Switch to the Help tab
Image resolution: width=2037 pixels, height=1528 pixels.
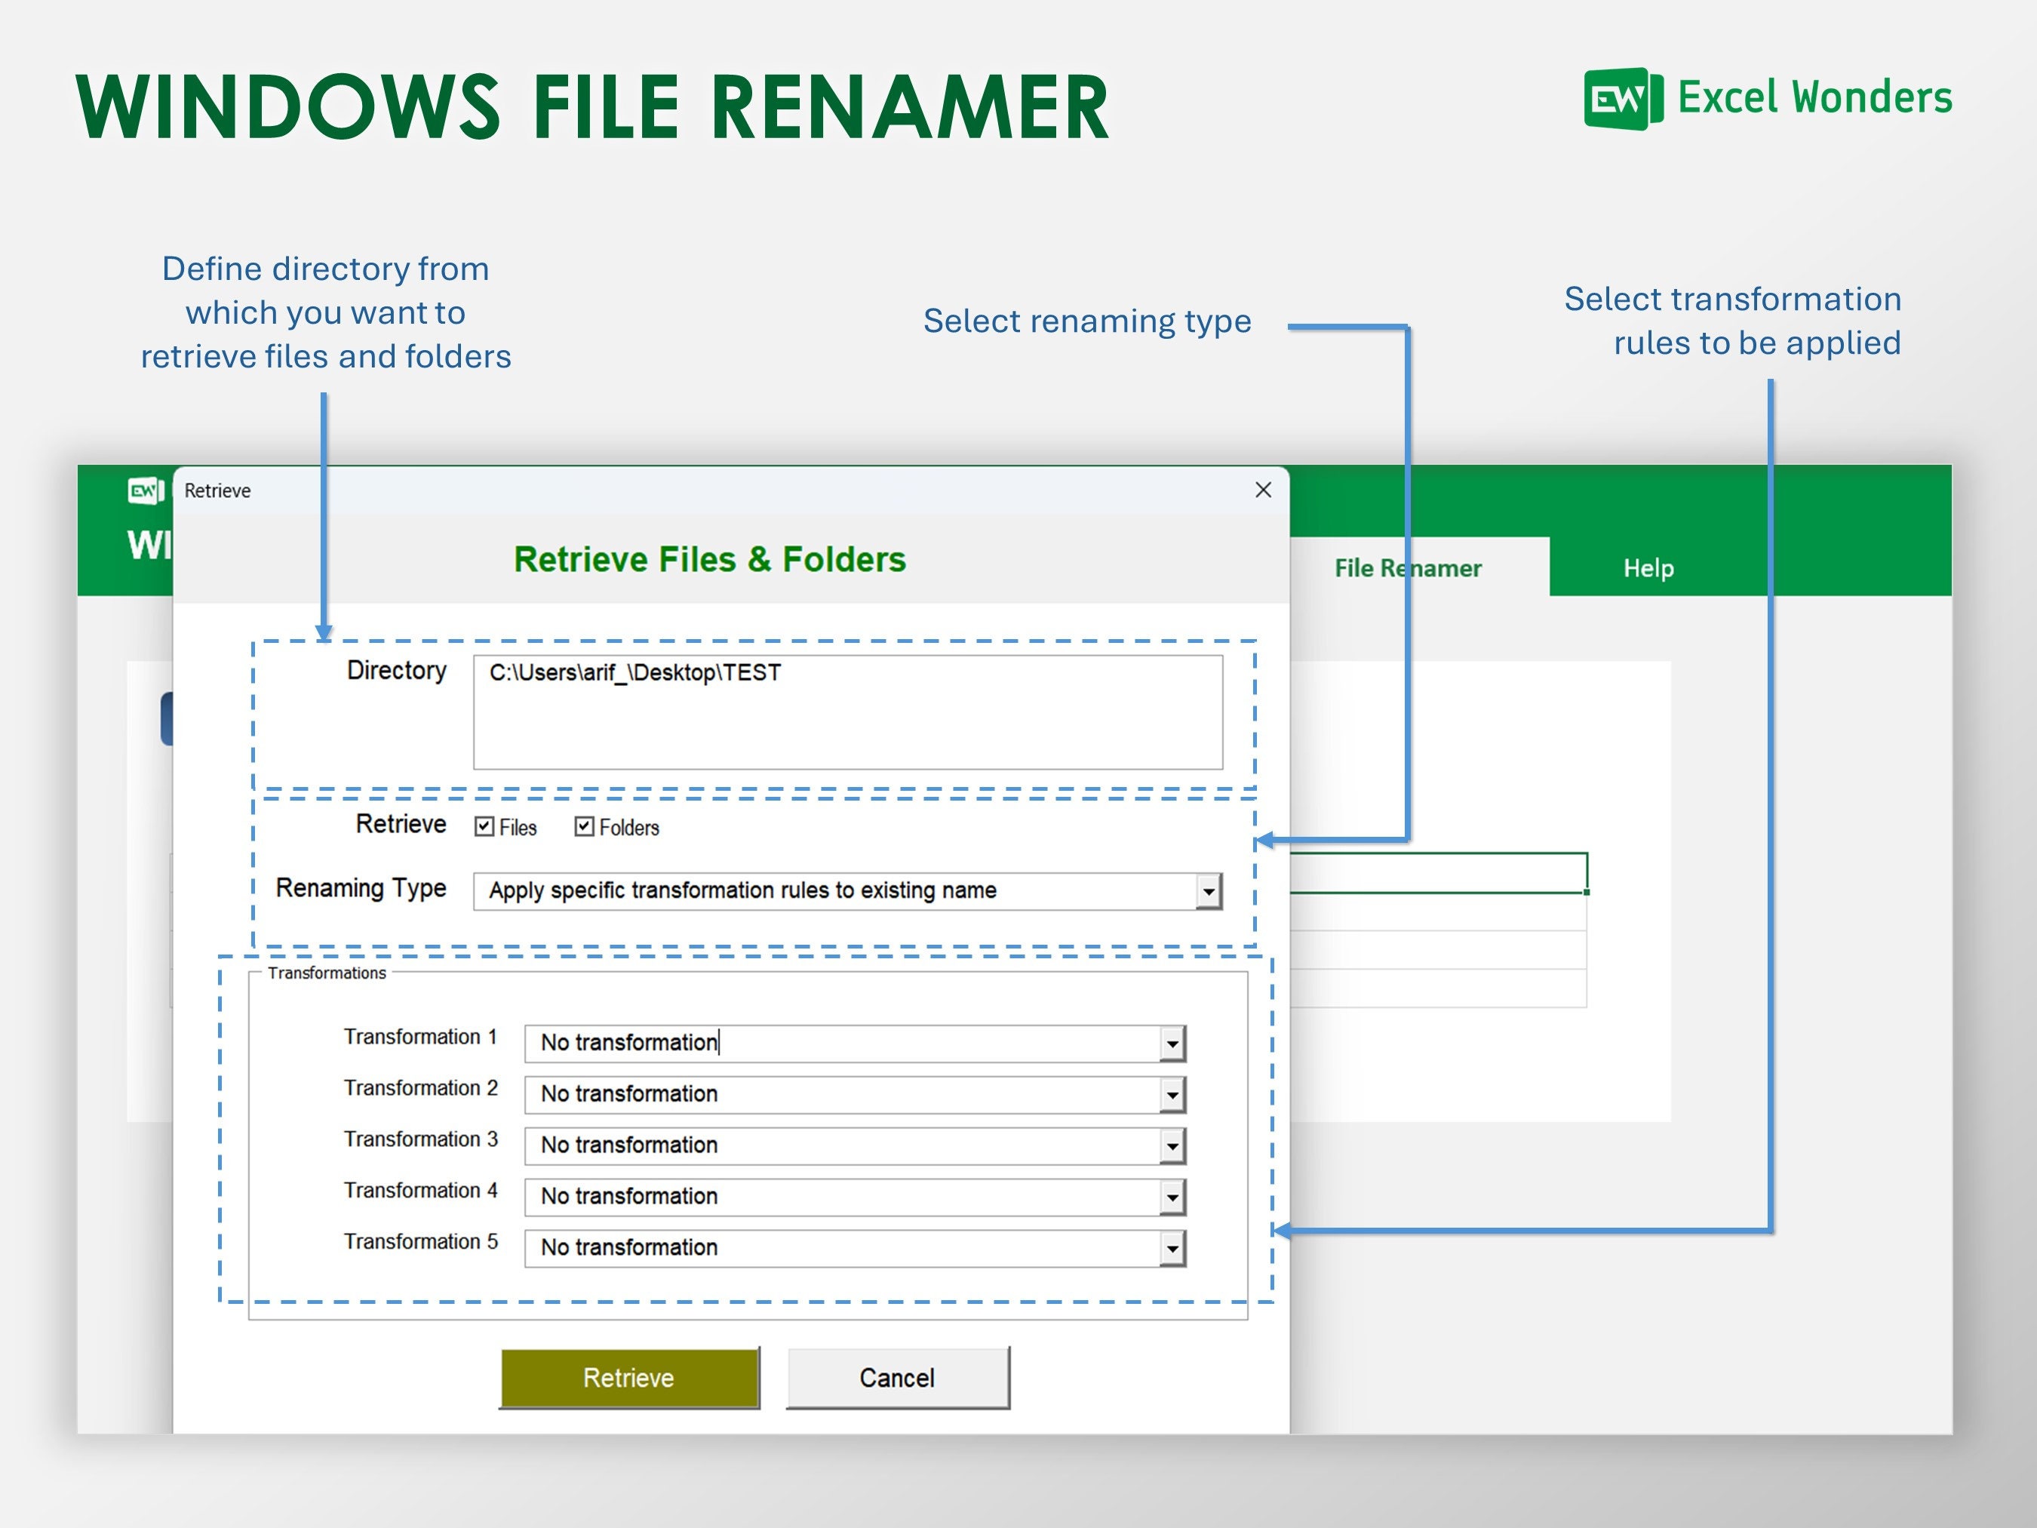(1648, 567)
